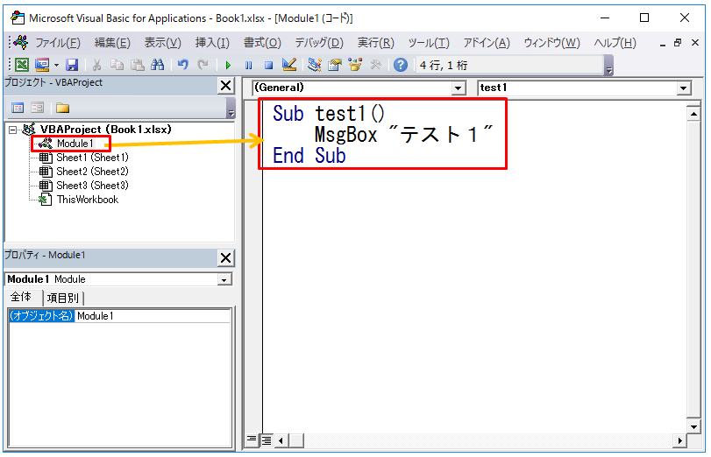Select Module1 in project tree
711x457 pixels.
(x=75, y=144)
